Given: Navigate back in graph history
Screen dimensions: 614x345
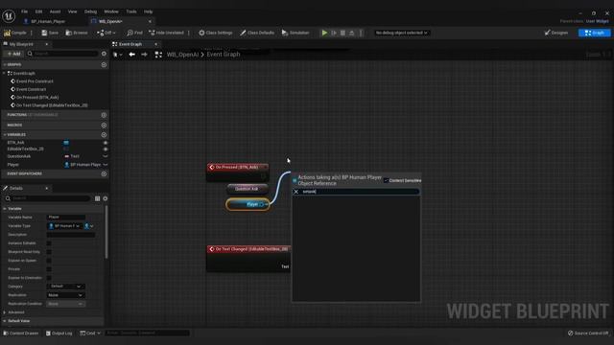Looking at the screenshot, I should [x=132, y=55].
